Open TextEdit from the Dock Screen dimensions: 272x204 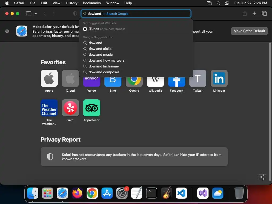click(137, 193)
